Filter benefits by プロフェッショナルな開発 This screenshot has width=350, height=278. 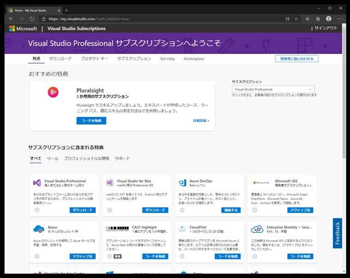pyautogui.click(x=87, y=159)
